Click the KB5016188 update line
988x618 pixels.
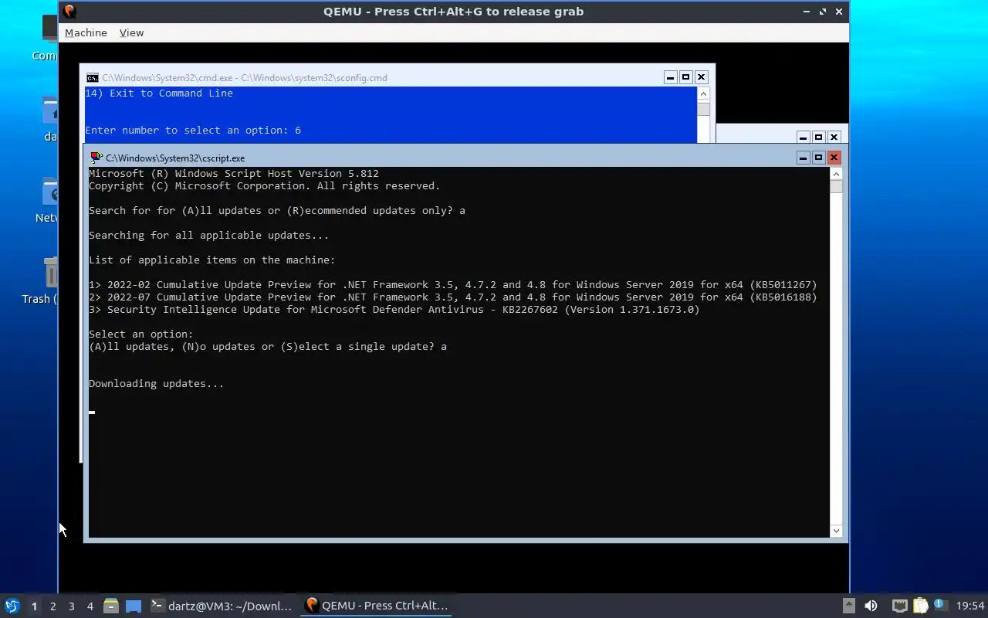pyautogui.click(x=452, y=297)
